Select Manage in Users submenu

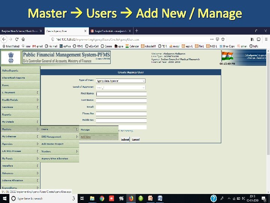coord(99,129)
